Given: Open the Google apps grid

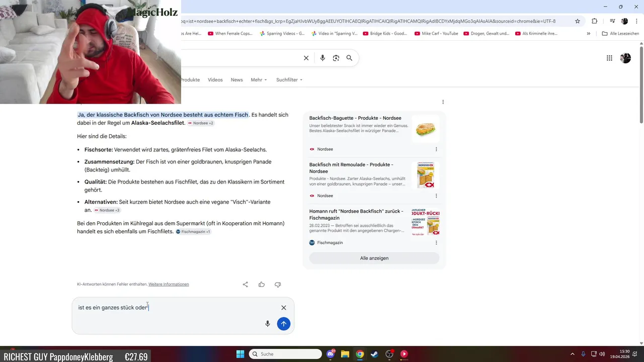Looking at the screenshot, I should coord(609,58).
